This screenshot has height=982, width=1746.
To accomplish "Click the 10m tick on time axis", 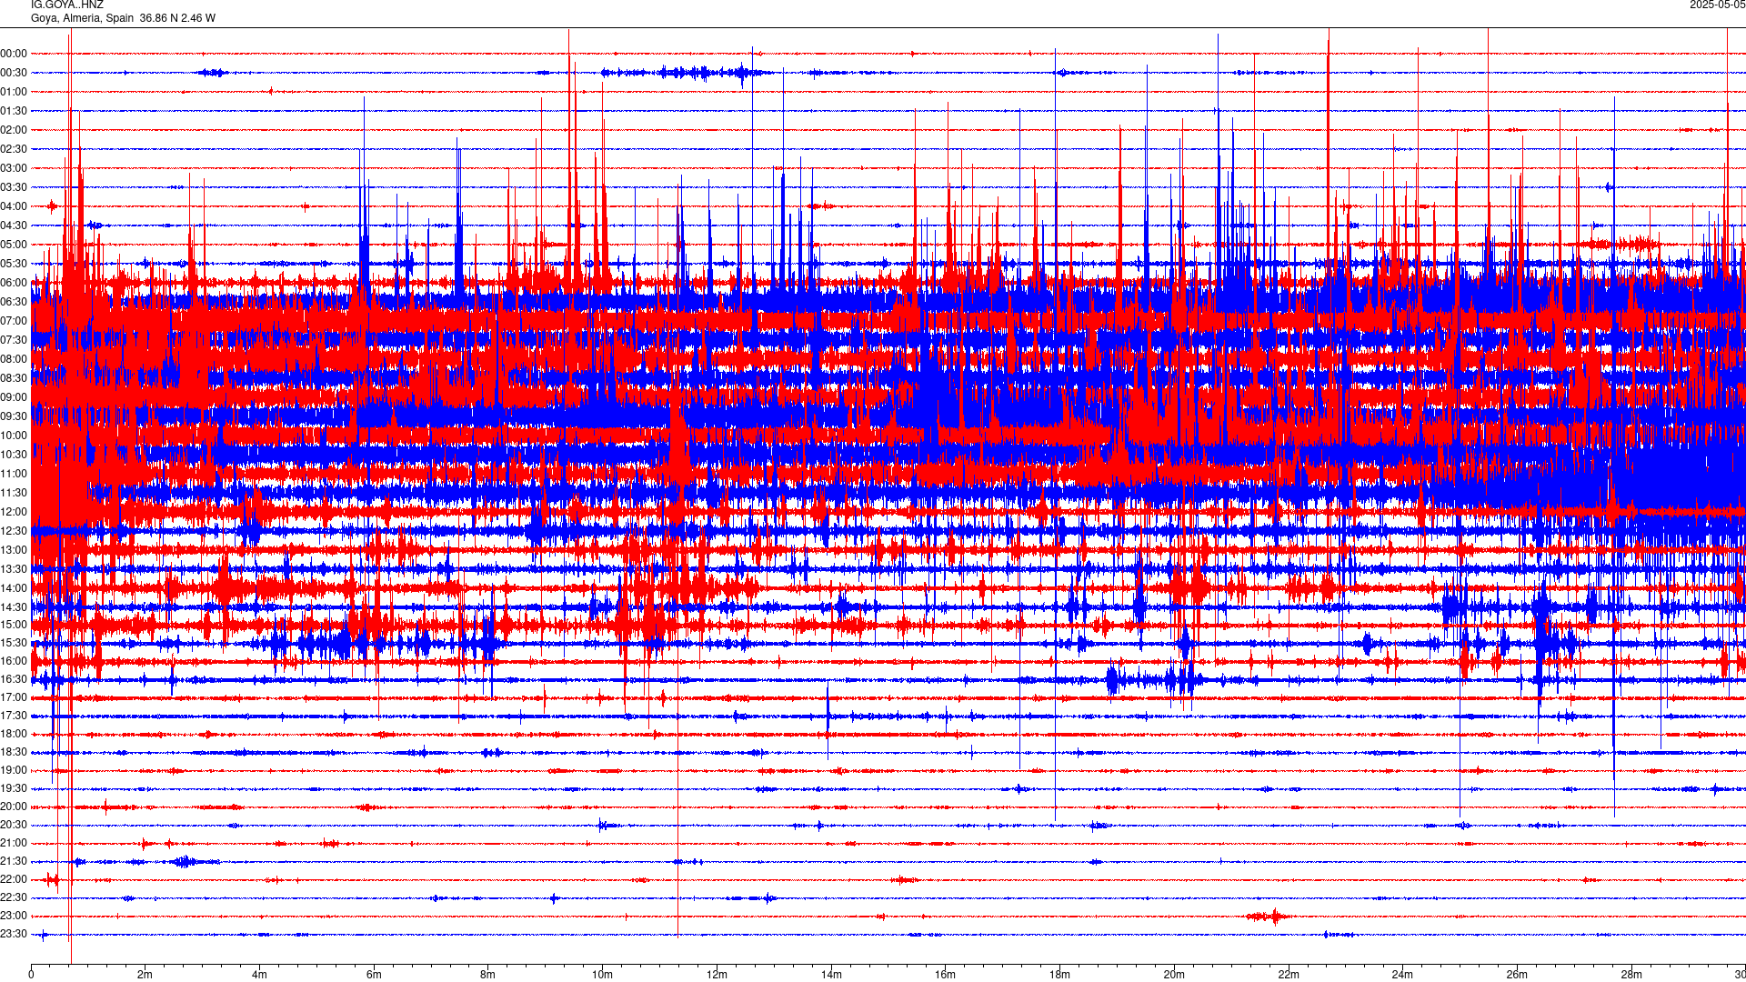I will click(x=602, y=975).
